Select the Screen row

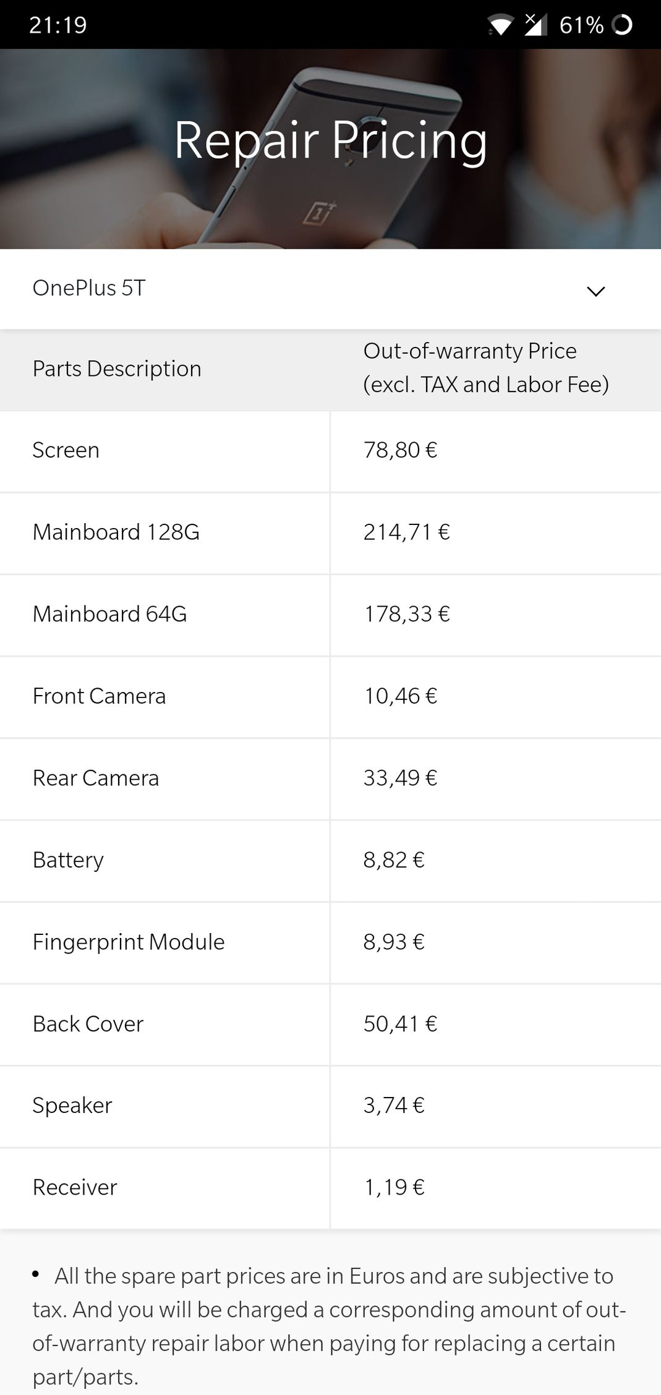point(330,451)
